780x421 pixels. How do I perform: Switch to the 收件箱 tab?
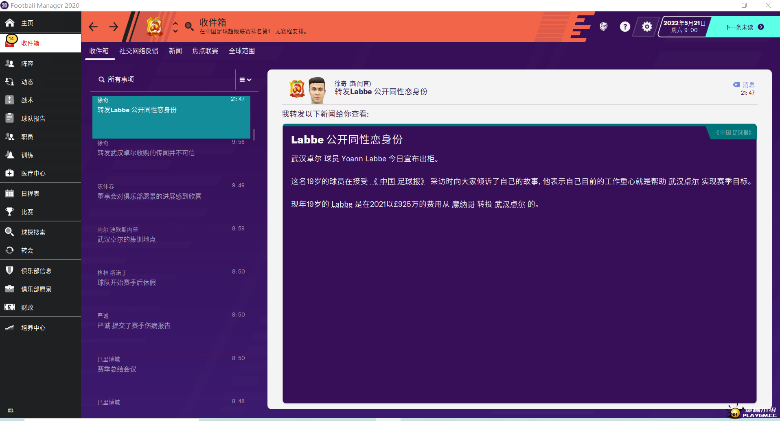[x=99, y=51]
